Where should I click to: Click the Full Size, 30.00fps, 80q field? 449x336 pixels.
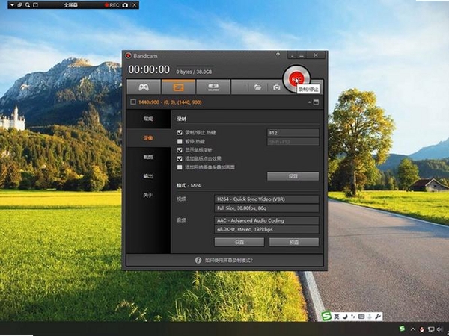[266, 208]
